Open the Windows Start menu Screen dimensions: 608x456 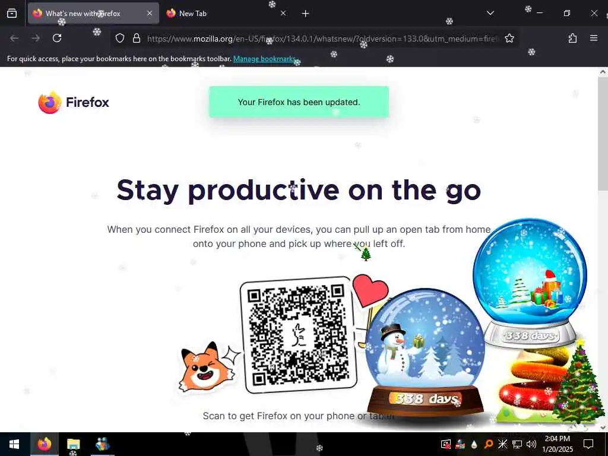tap(14, 444)
